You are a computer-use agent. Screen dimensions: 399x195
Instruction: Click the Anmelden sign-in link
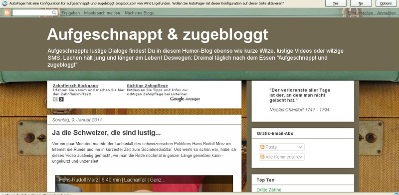pos(386,13)
